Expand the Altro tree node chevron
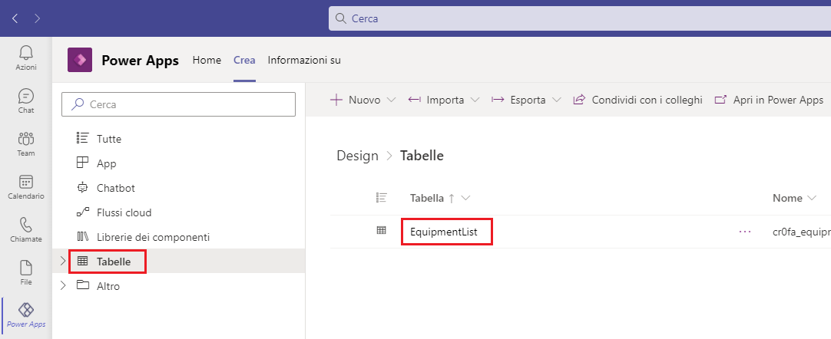 (x=62, y=285)
